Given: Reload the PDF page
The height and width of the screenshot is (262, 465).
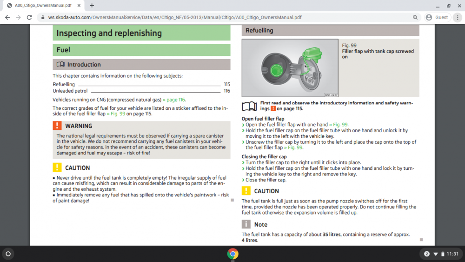Looking at the screenshot, I should pos(29,18).
